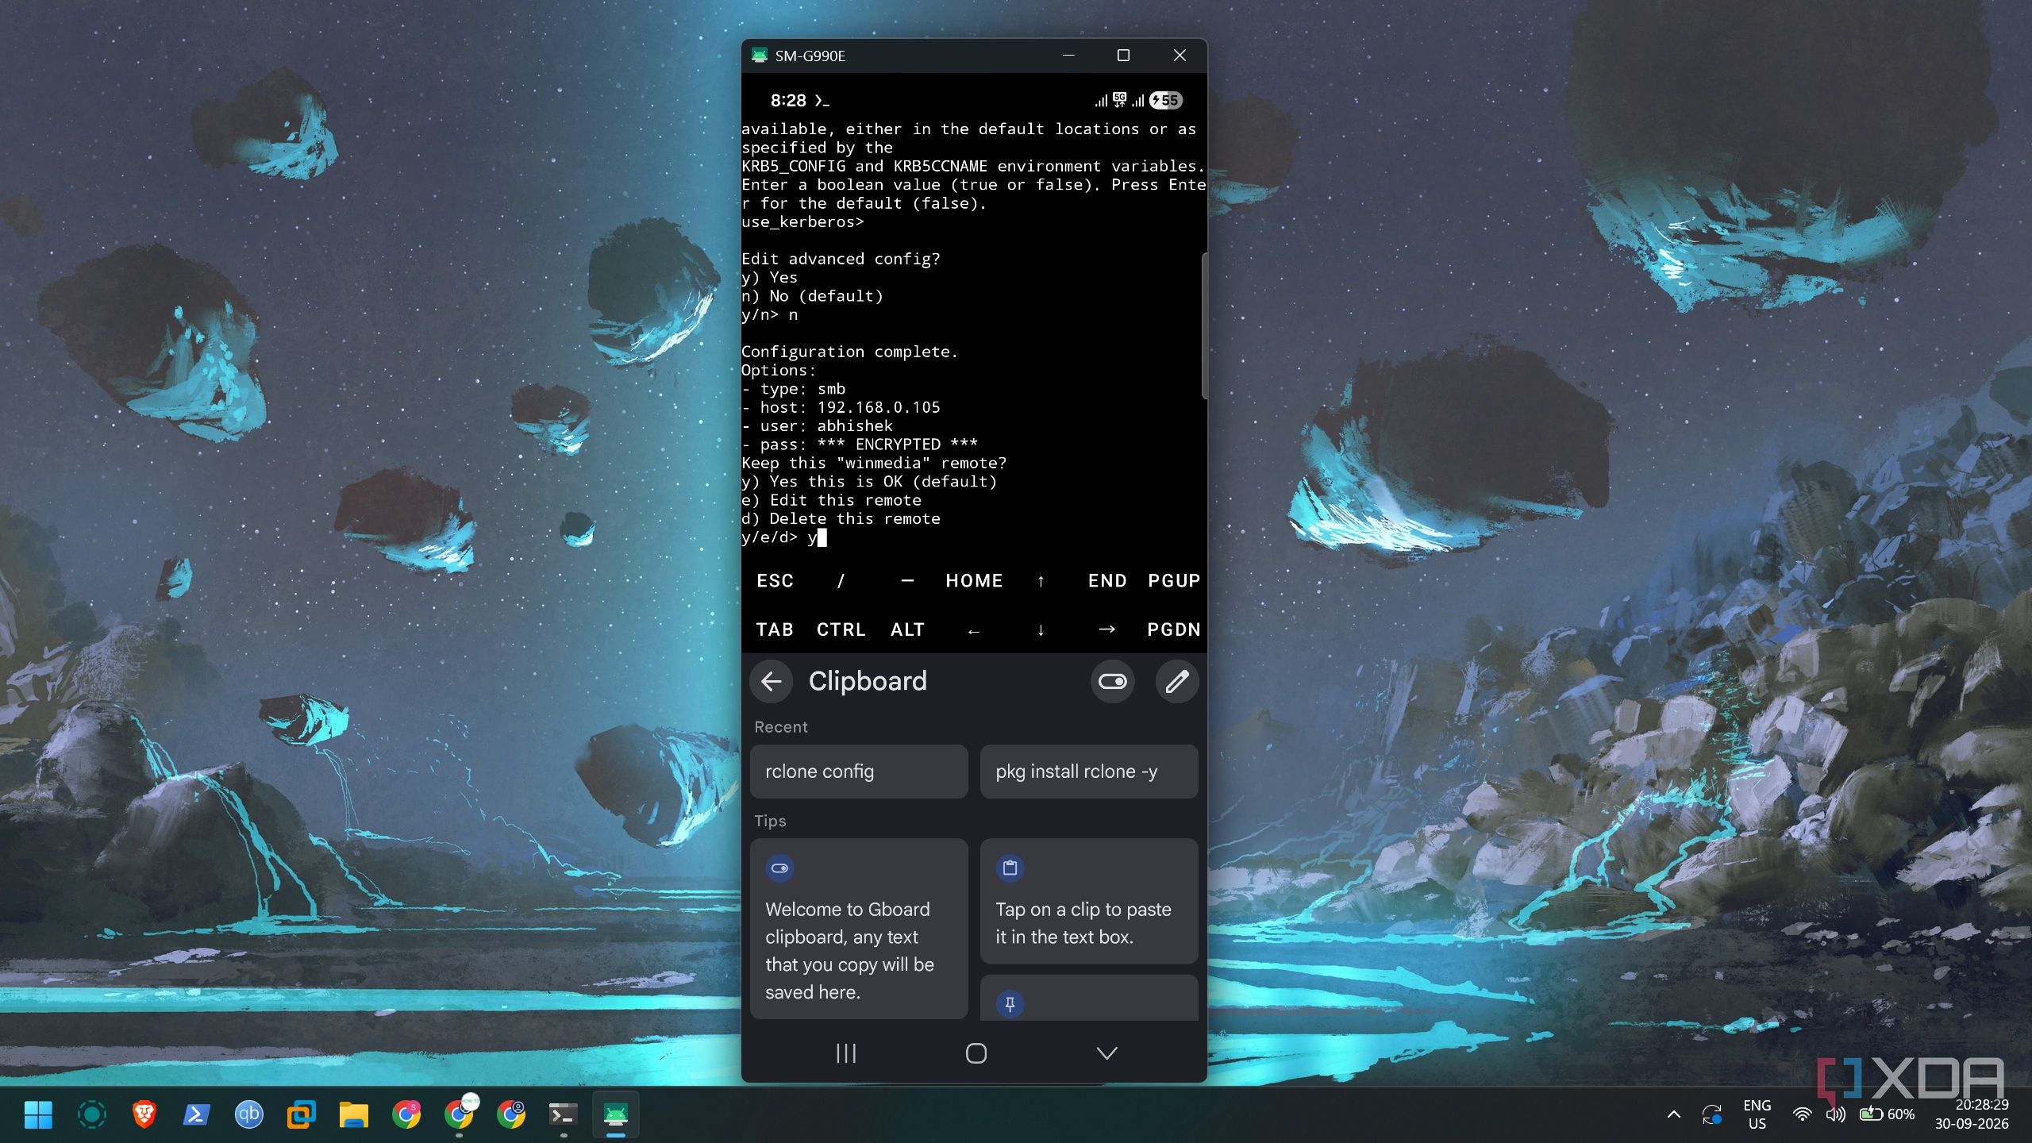This screenshot has width=2032, height=1143.
Task: Tap the down arrow key in extra keys
Action: (1041, 629)
